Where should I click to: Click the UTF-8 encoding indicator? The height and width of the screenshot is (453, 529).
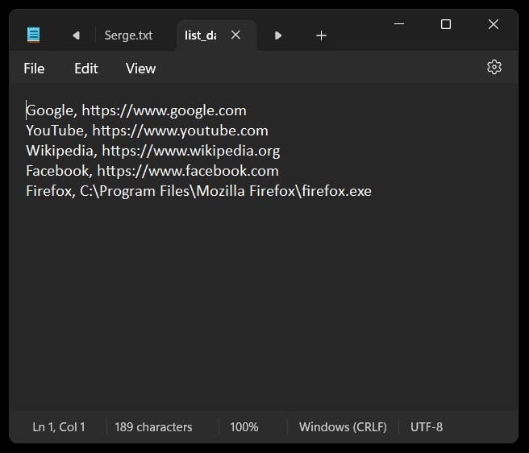[427, 427]
